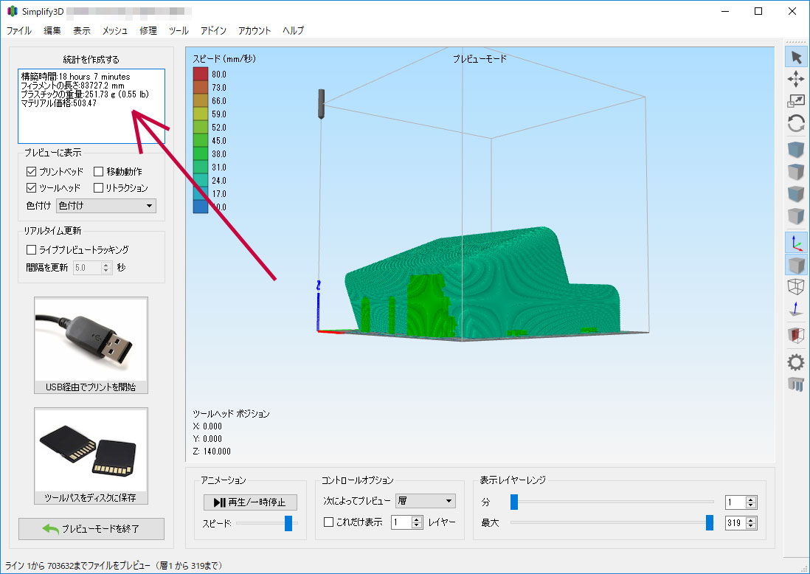Increment the 最大 layer spinner value
The height and width of the screenshot is (574, 810).
[751, 519]
